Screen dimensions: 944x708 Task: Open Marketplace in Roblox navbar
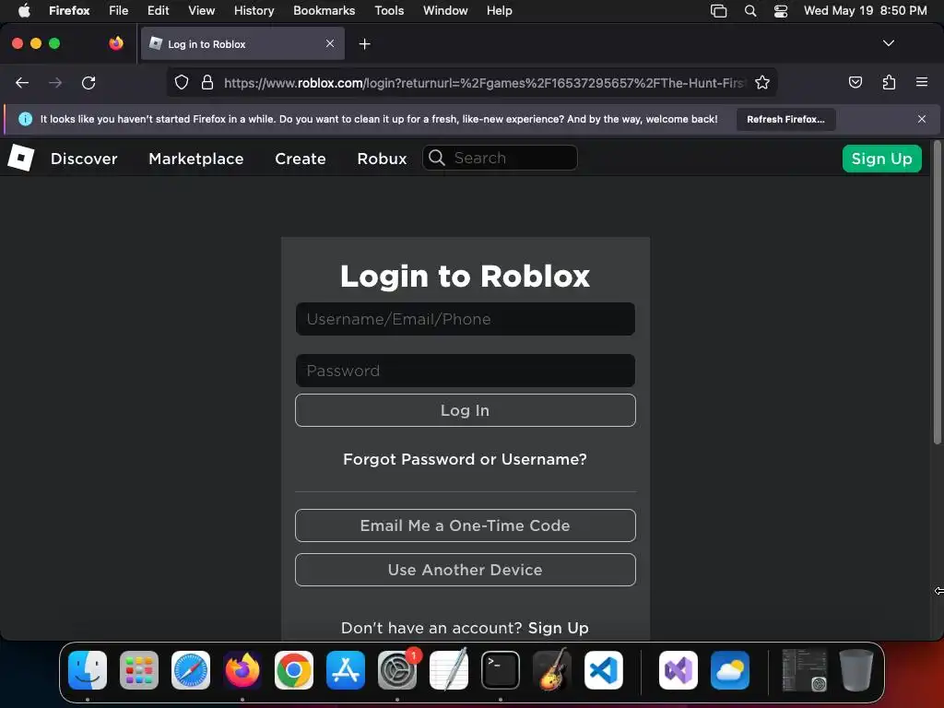point(196,159)
